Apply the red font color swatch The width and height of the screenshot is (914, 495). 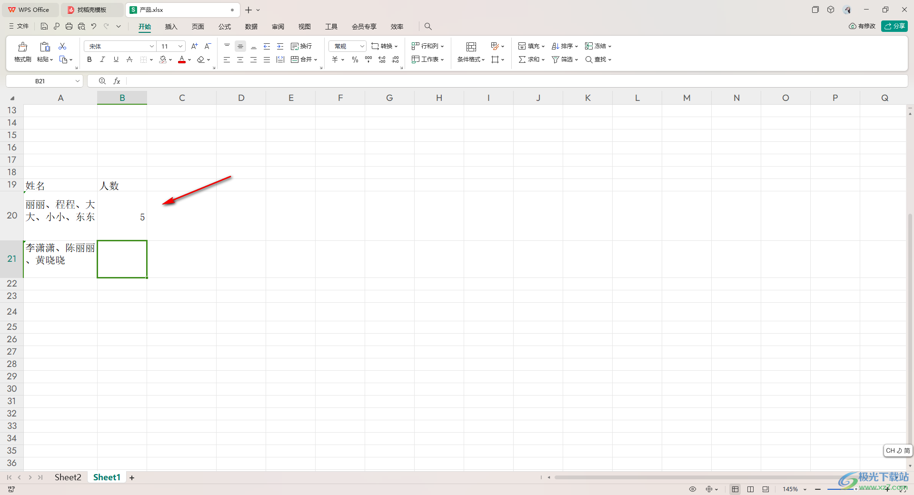click(182, 59)
